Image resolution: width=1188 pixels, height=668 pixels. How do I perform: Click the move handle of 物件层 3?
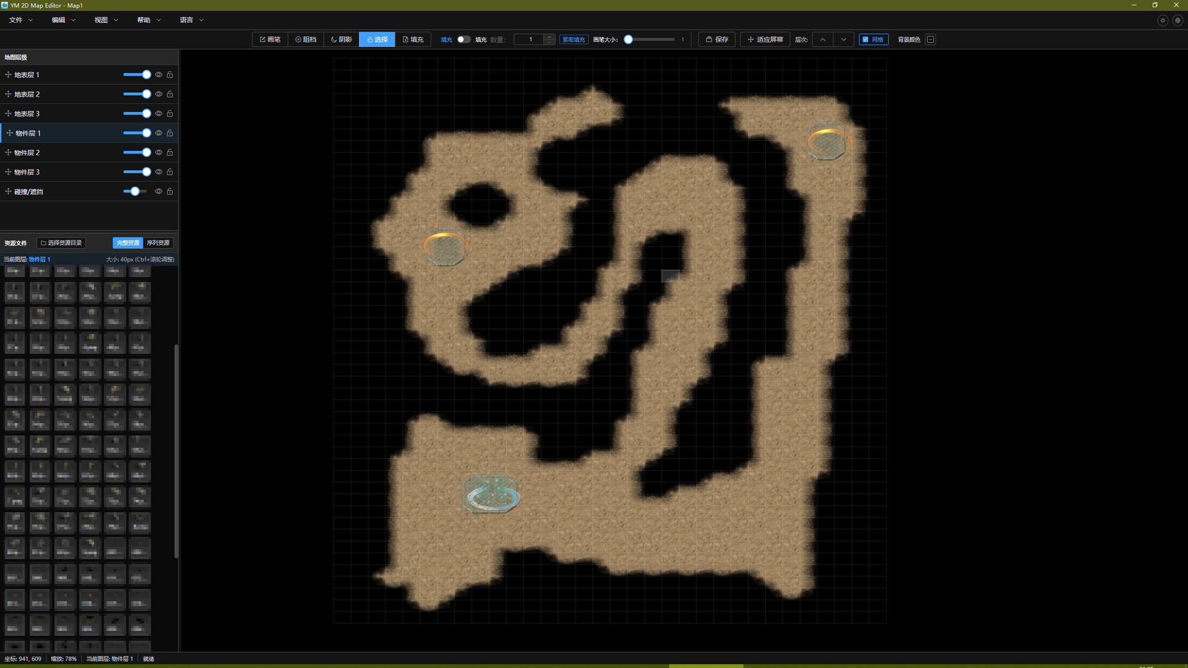[x=8, y=172]
